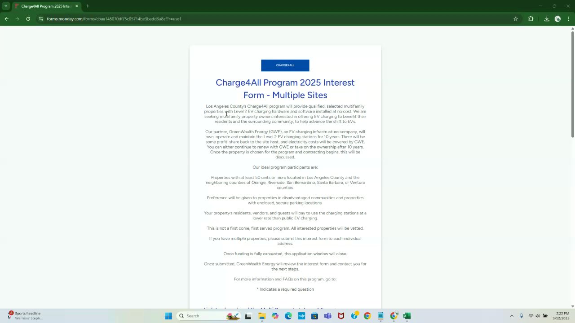Click 'Once submitted, GreenWealth Energy will review' text
The height and width of the screenshot is (323, 575).
point(285,266)
